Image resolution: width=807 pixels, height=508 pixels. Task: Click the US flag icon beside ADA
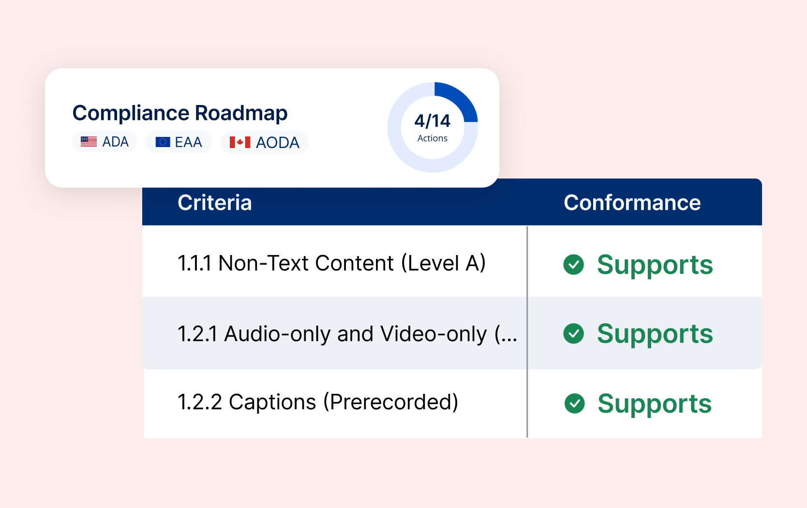pos(89,142)
